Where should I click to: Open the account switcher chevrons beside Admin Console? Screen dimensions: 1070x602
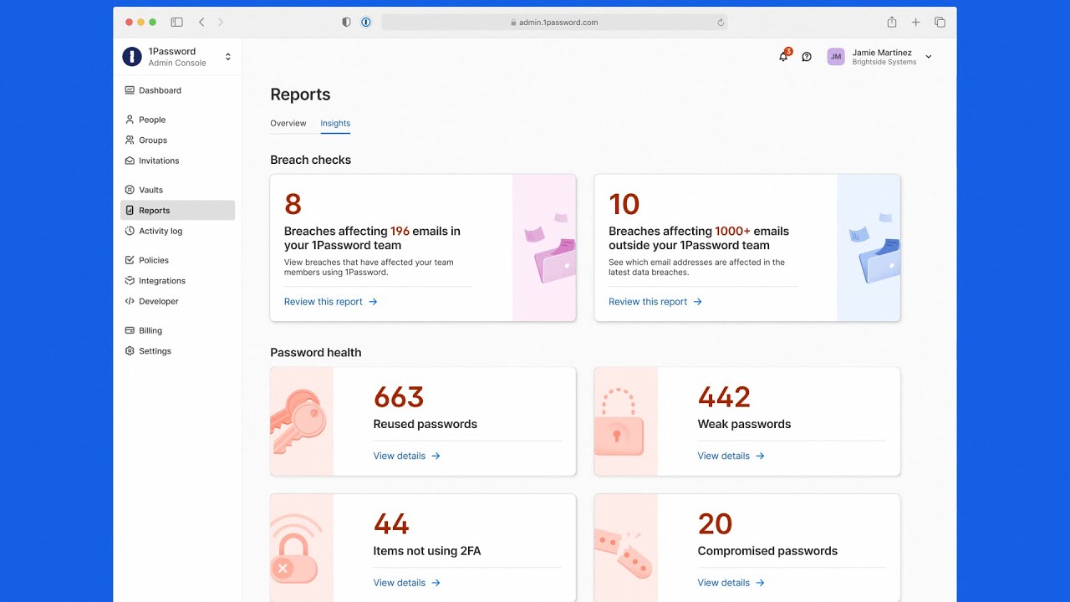point(228,57)
